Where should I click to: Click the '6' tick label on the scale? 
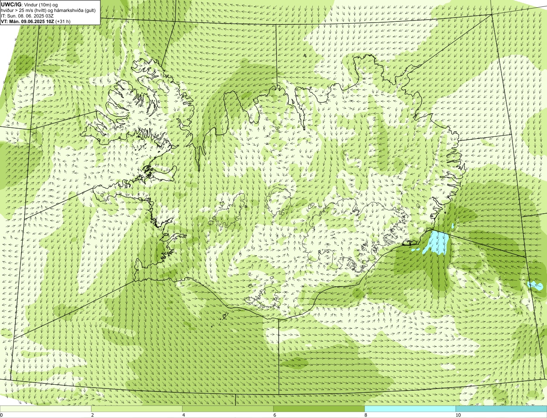274,415
